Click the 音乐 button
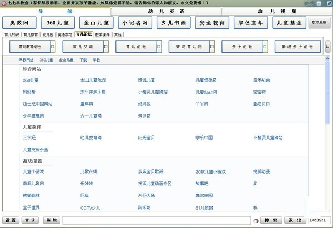Screen dimensions: 333x228 [x=30, y=220]
